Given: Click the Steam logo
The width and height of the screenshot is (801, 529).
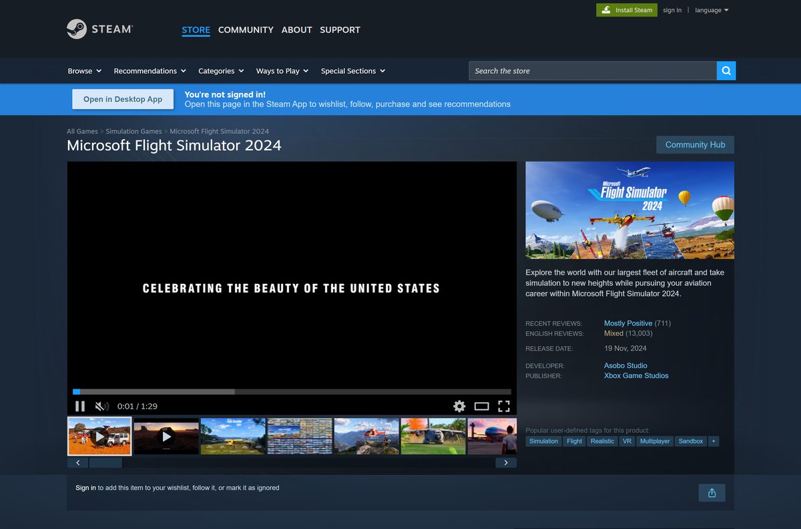Looking at the screenshot, I should (x=99, y=29).
